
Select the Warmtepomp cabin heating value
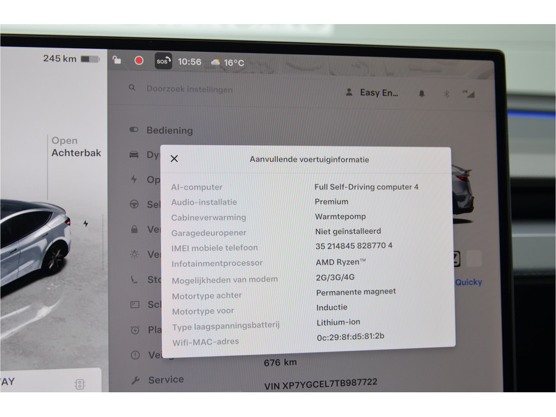click(340, 216)
